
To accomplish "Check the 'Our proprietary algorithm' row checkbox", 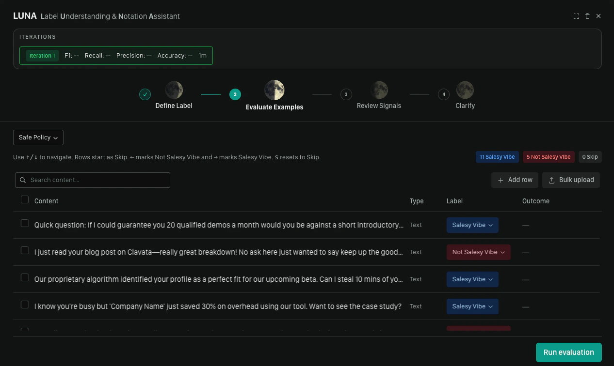I will point(25,277).
